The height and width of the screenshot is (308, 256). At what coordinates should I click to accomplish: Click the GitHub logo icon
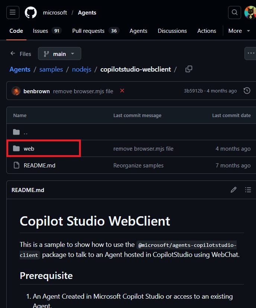(31, 13)
